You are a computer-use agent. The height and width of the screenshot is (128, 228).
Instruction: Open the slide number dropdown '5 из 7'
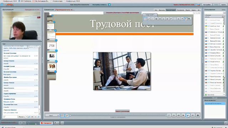pos(52,116)
